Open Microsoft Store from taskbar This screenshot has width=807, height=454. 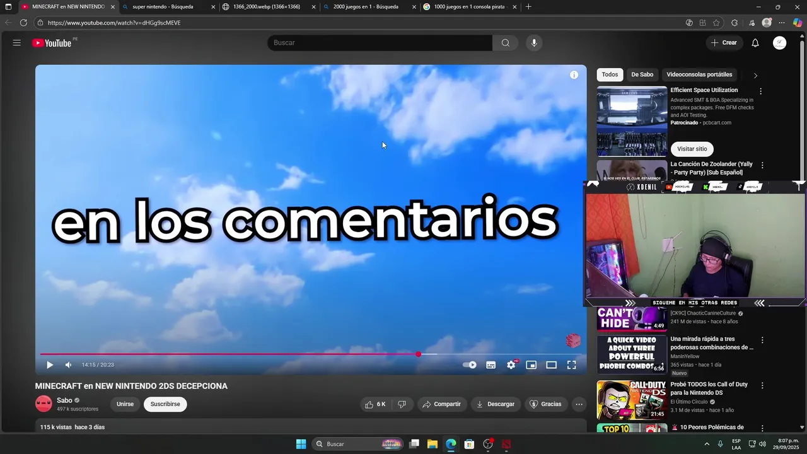pyautogui.click(x=469, y=444)
